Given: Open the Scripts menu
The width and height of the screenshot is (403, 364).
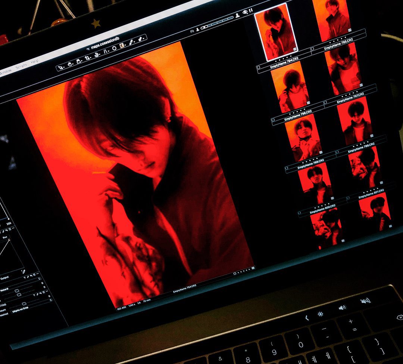Looking at the screenshot, I should (21, 66).
